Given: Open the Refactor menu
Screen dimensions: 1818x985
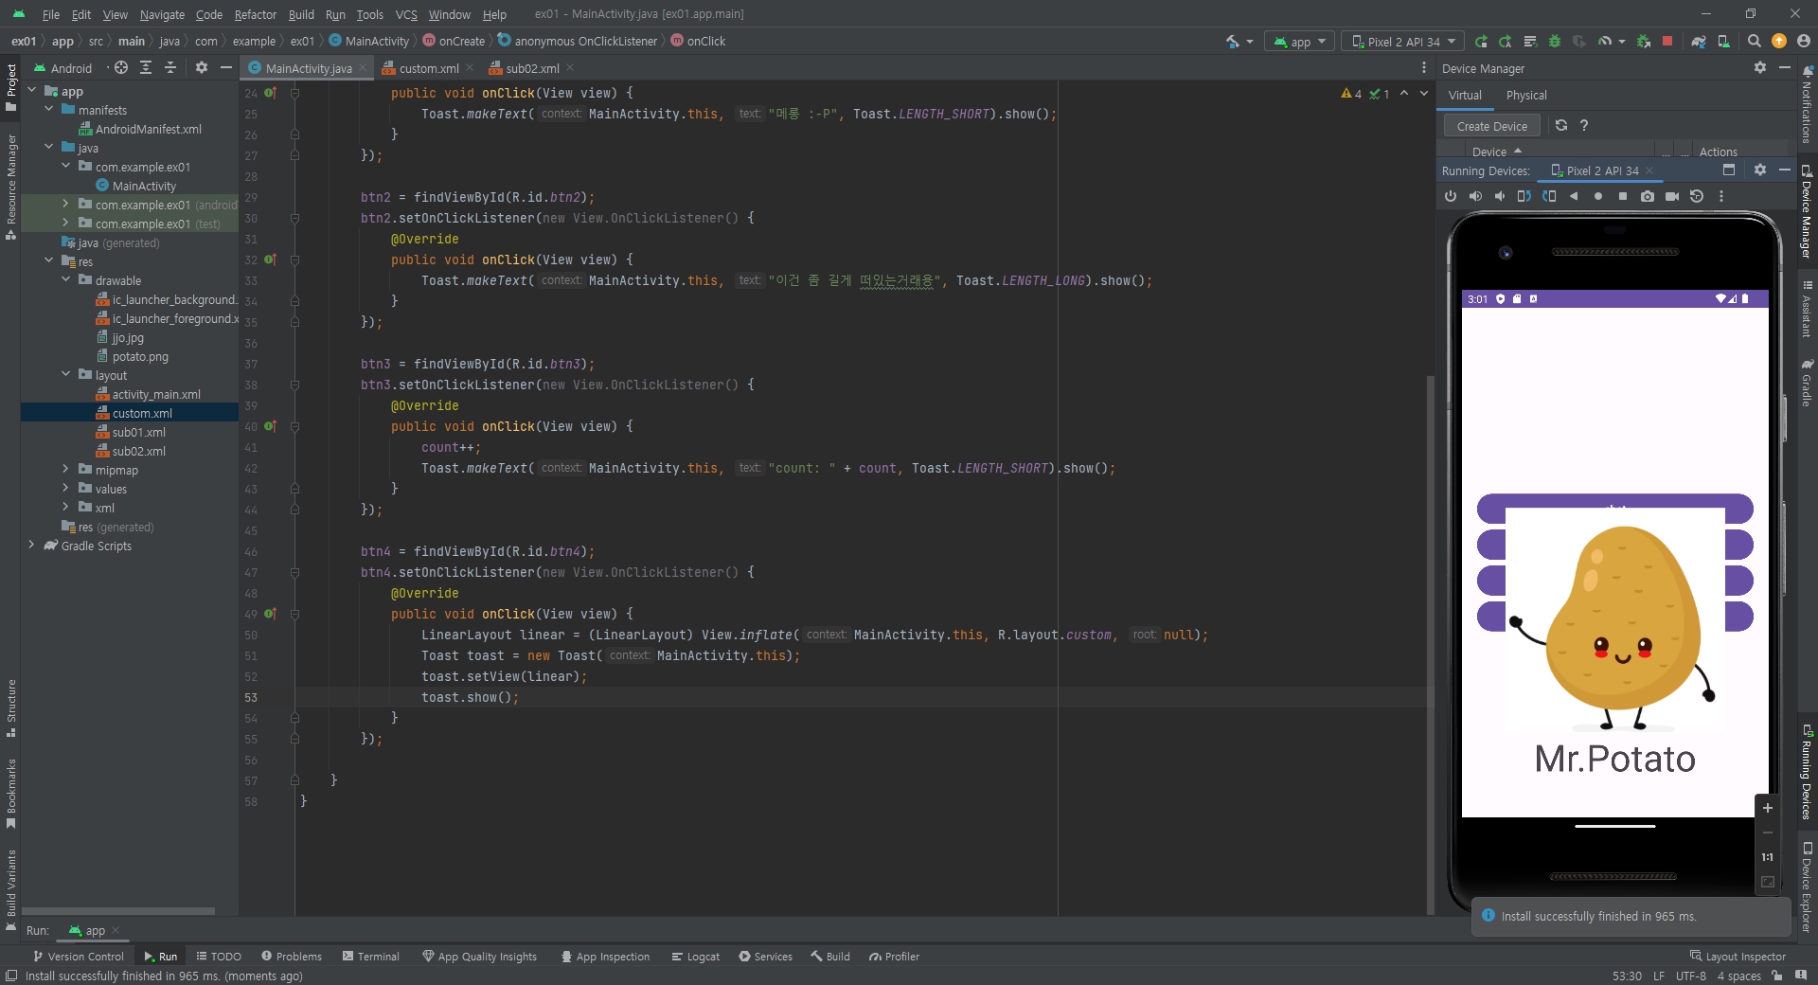Looking at the screenshot, I should pyautogui.click(x=256, y=14).
